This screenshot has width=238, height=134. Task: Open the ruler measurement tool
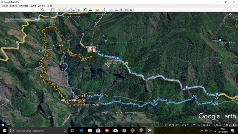(x=104, y=10)
